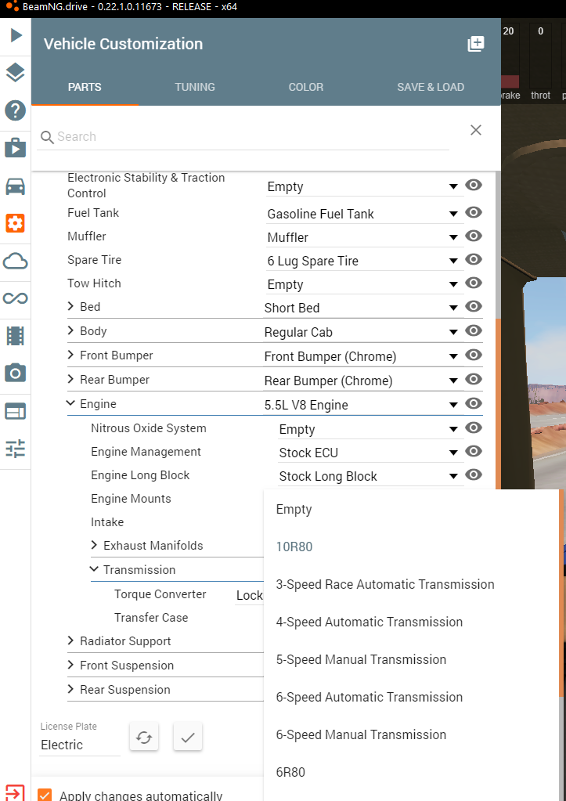The width and height of the screenshot is (566, 801).
Task: Clear the search with X icon
Action: pyautogui.click(x=476, y=130)
